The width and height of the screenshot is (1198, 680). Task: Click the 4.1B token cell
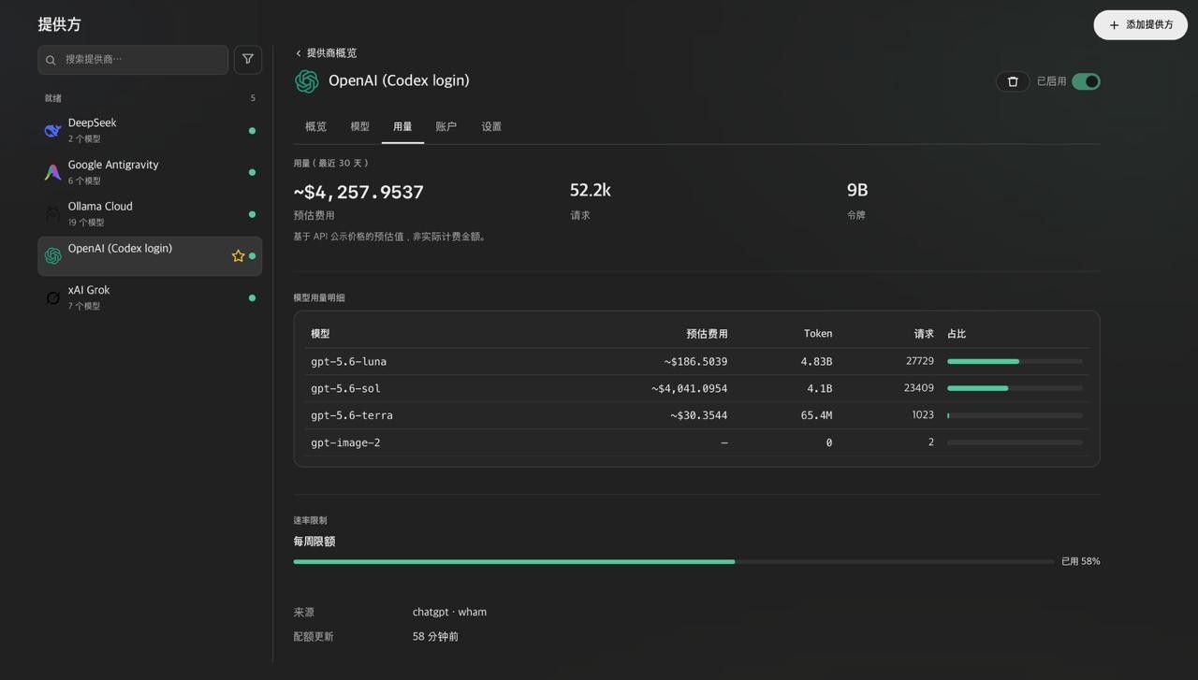(x=820, y=388)
